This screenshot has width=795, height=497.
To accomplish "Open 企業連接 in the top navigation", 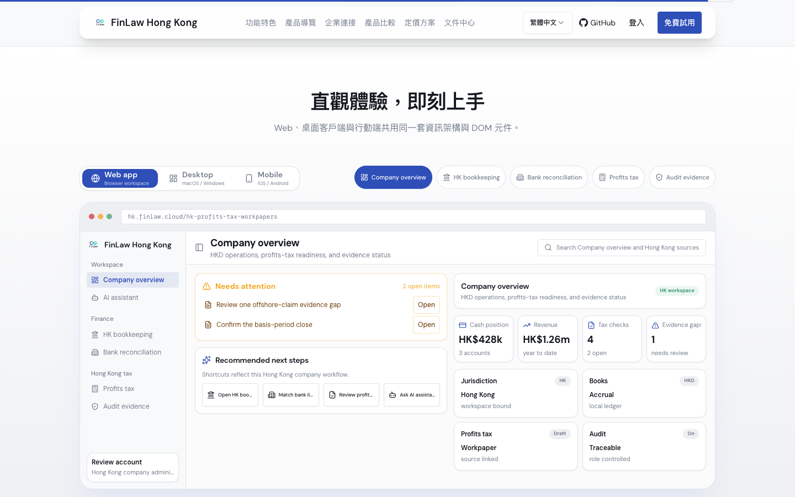I will pos(340,23).
